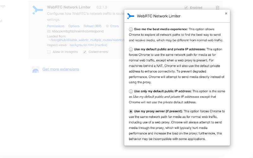
Task: Click the Chrome Web Store icon
Action: (x=35, y=69)
